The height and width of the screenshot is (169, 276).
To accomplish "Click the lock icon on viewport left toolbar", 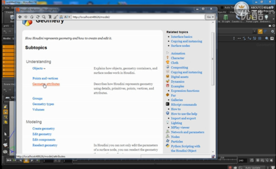I will [5, 107].
